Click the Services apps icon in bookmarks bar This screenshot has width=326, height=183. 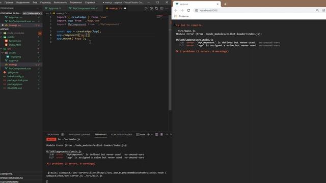tap(176, 16)
